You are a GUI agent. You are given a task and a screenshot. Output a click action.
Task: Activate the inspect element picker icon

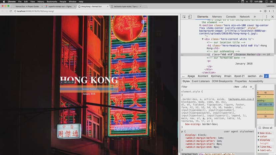(184, 17)
